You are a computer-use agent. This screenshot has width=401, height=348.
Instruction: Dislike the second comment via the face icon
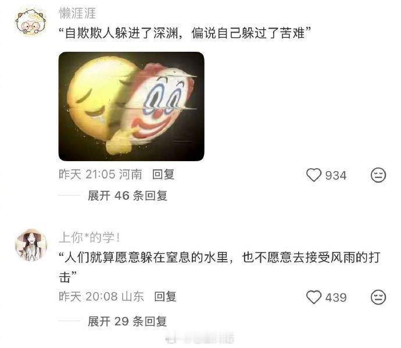tap(378, 297)
